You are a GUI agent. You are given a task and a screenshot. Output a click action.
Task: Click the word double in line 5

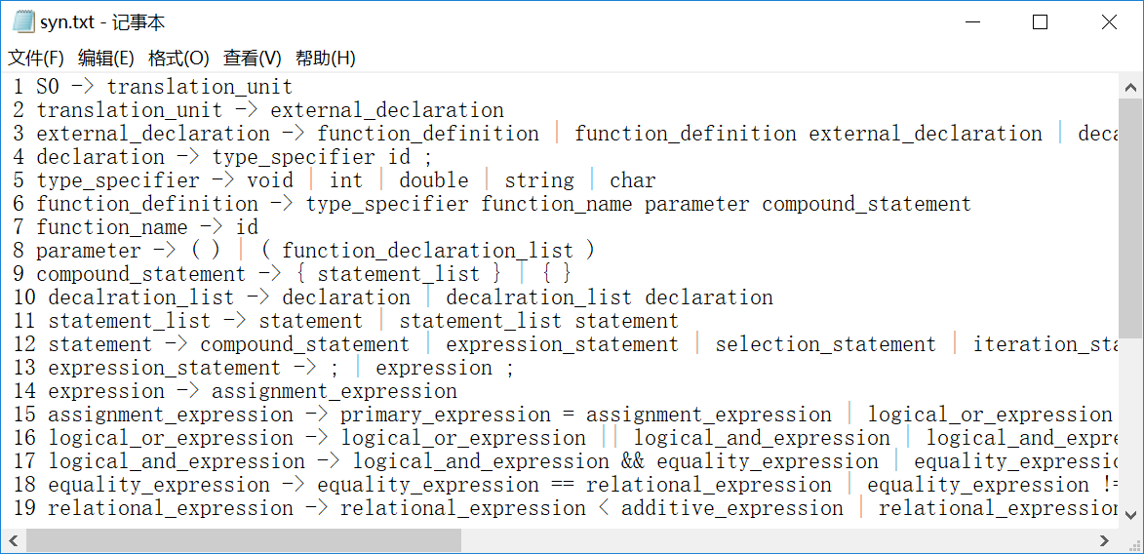[x=434, y=180]
